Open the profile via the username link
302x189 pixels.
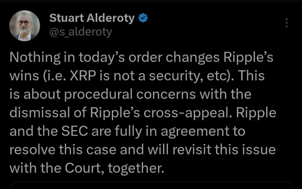pos(80,32)
